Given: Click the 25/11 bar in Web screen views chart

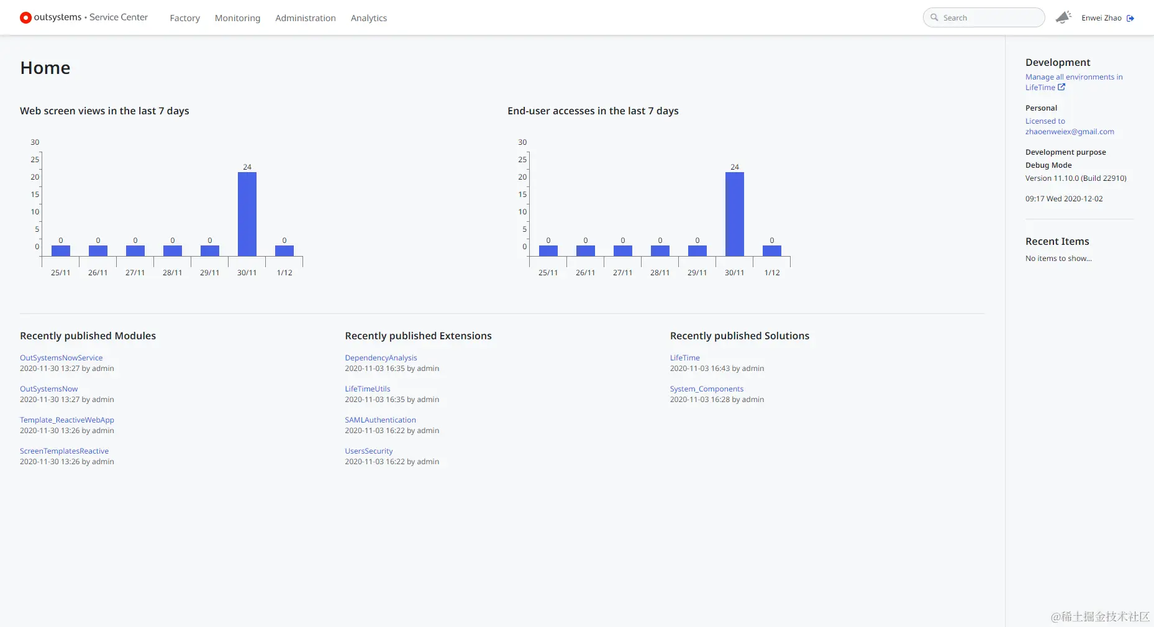Looking at the screenshot, I should point(61,250).
